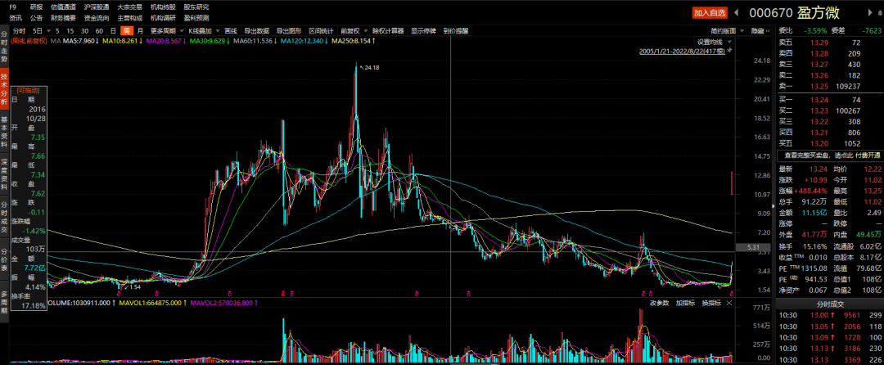
Task: Switch chart to monthly 月 period
Action: tap(140, 31)
